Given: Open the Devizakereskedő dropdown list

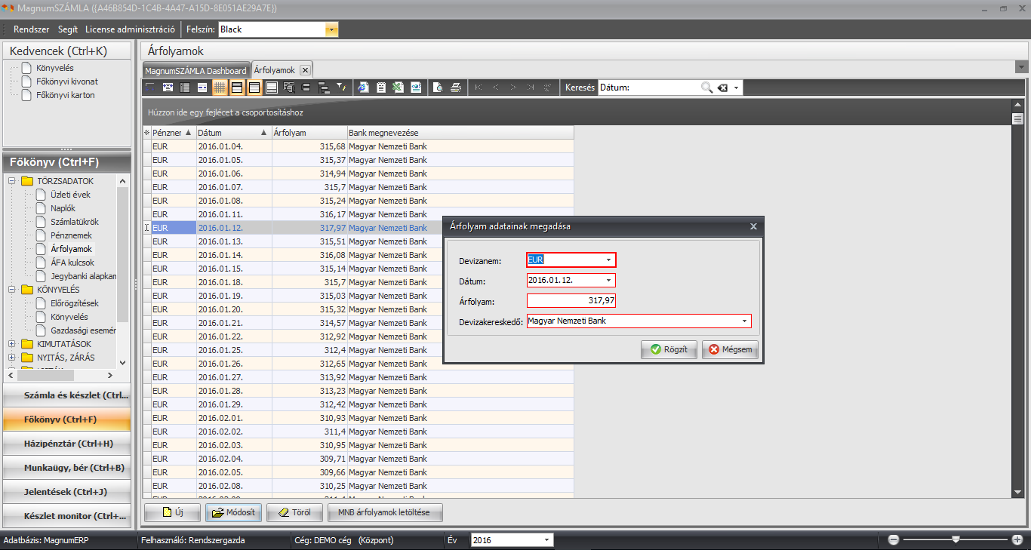Looking at the screenshot, I should pyautogui.click(x=744, y=321).
